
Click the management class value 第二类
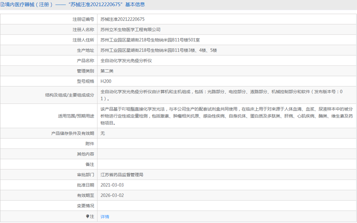click(107, 71)
